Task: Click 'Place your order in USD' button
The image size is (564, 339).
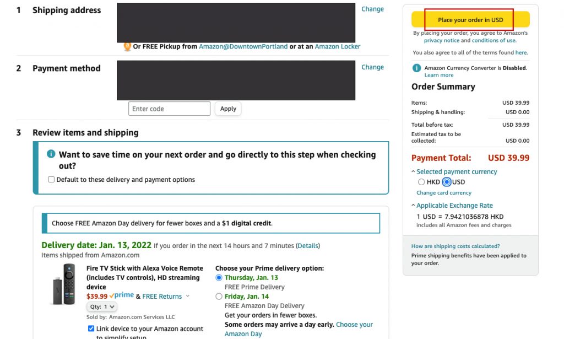Action: [x=470, y=19]
